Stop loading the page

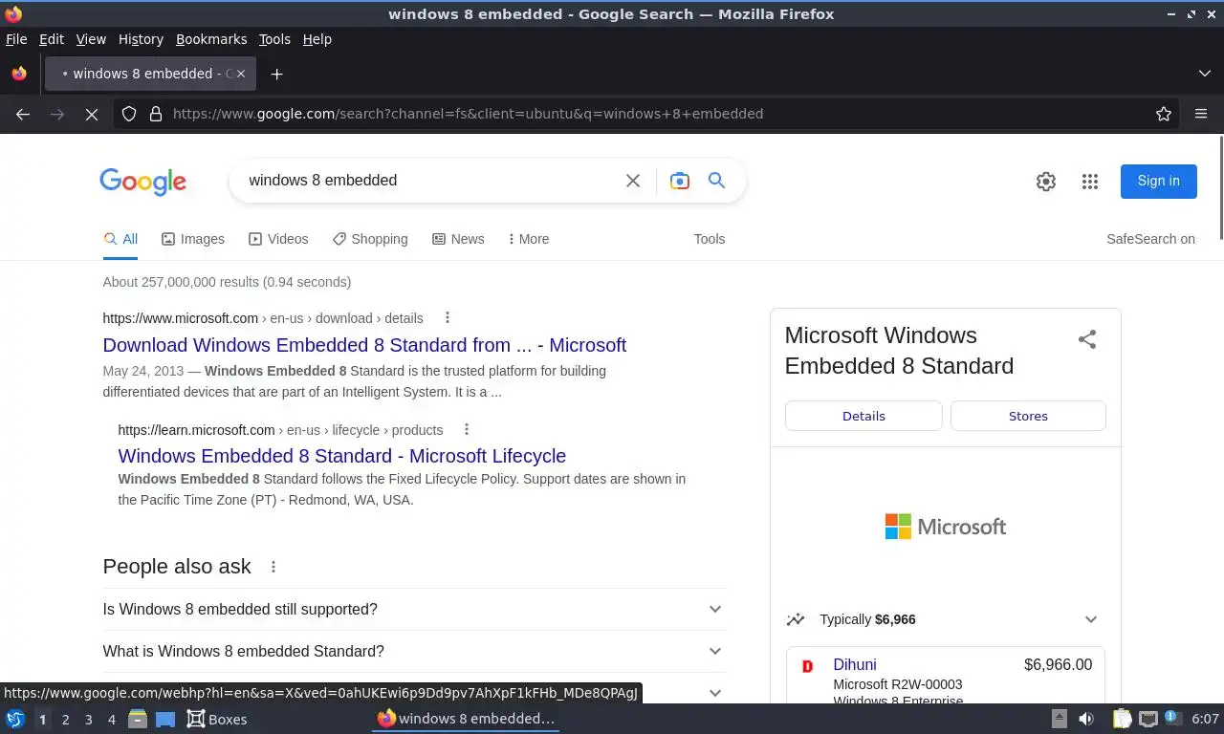coord(92,114)
